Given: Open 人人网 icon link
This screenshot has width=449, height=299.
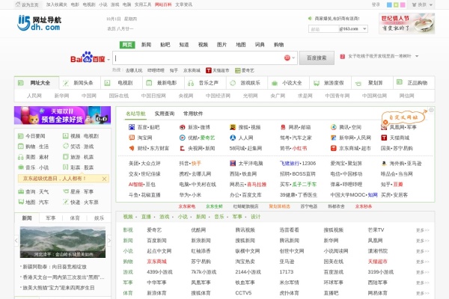Looking at the screenshot, I should 233,138.
